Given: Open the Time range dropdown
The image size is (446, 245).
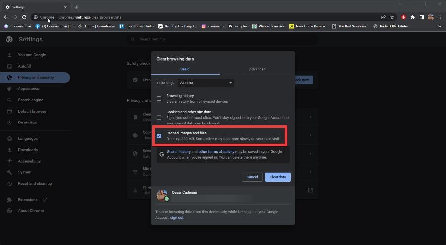Looking at the screenshot, I should tap(206, 83).
